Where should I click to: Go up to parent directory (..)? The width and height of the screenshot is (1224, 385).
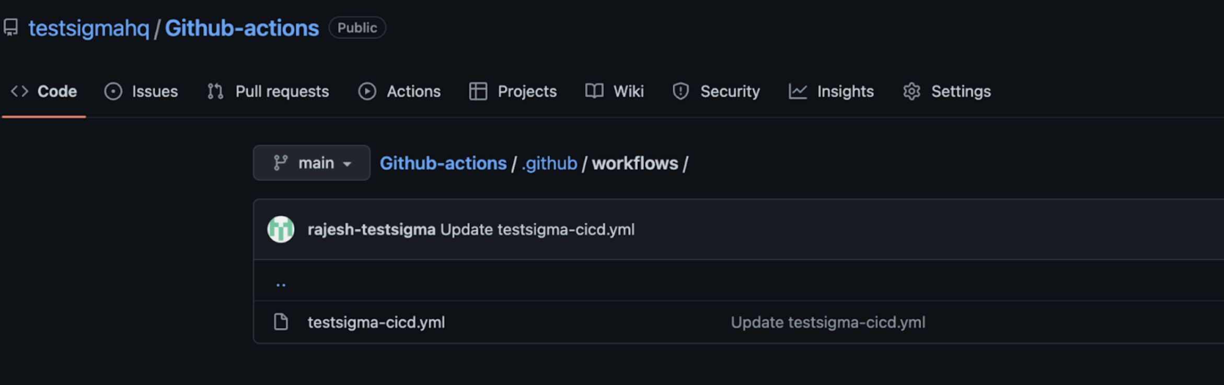[x=281, y=284]
